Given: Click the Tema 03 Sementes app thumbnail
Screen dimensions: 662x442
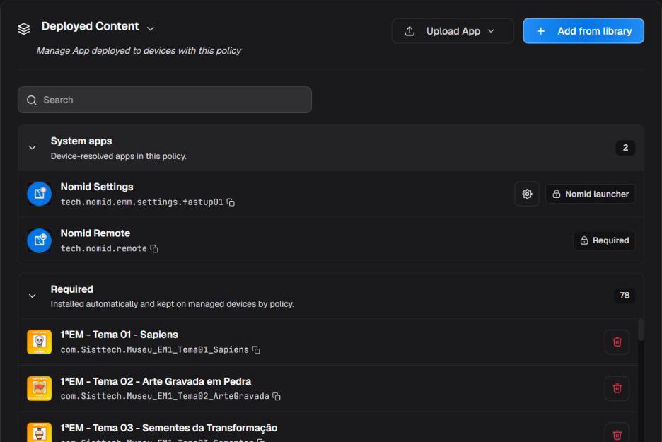Looking at the screenshot, I should [40, 432].
